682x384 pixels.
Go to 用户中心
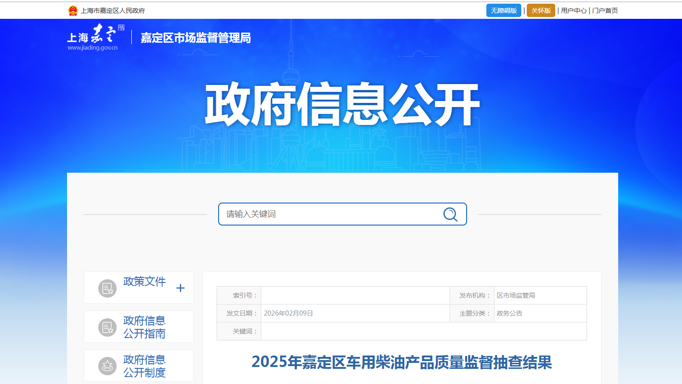[x=574, y=11]
